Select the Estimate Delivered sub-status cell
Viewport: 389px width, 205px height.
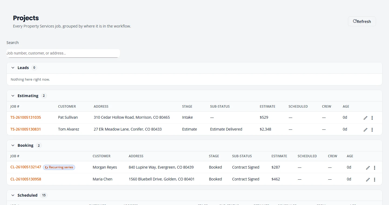(226, 129)
